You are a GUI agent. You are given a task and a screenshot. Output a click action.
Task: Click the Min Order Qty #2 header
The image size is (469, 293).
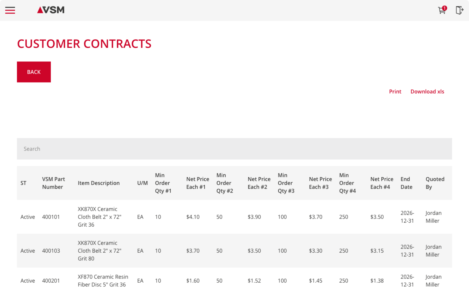pos(225,183)
